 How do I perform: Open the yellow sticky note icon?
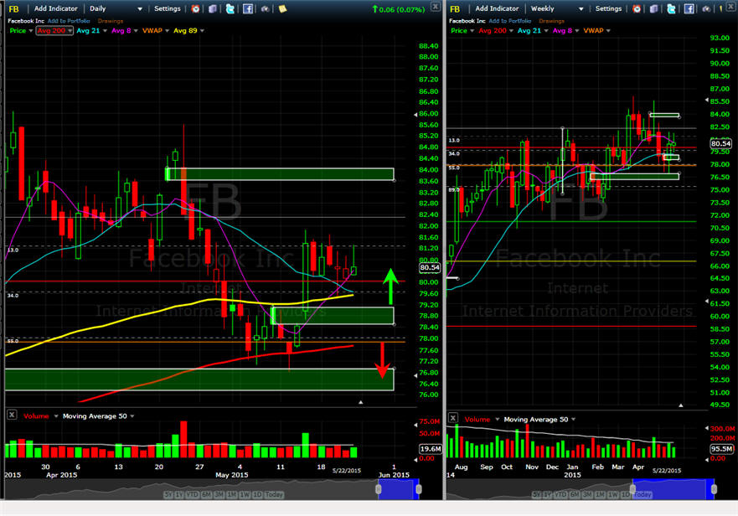click(282, 8)
